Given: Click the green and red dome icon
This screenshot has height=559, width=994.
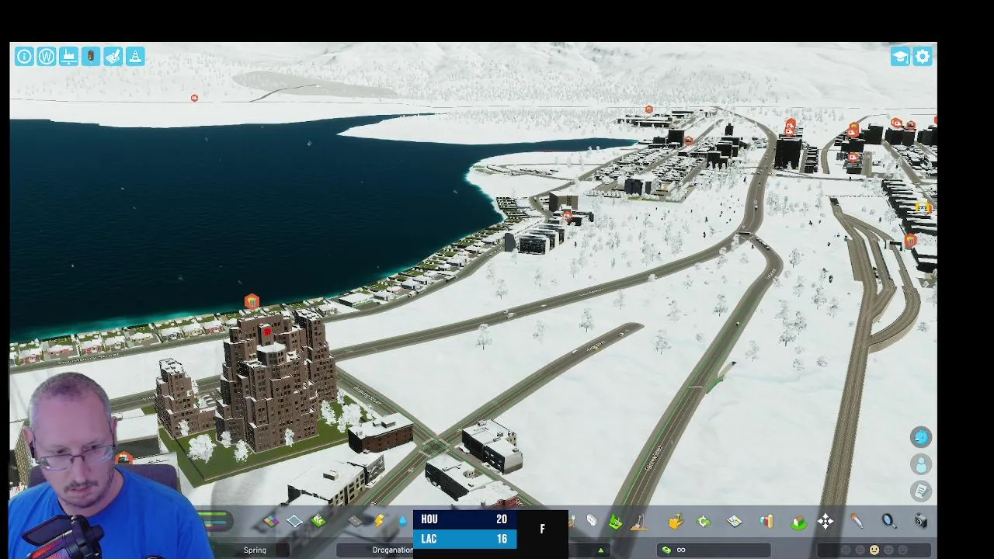Looking at the screenshot, I should click(x=798, y=523).
